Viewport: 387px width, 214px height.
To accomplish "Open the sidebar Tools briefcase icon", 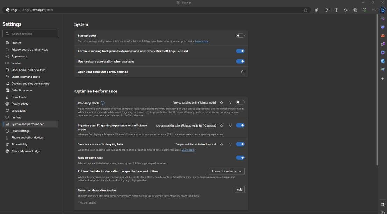I will [x=382, y=36].
